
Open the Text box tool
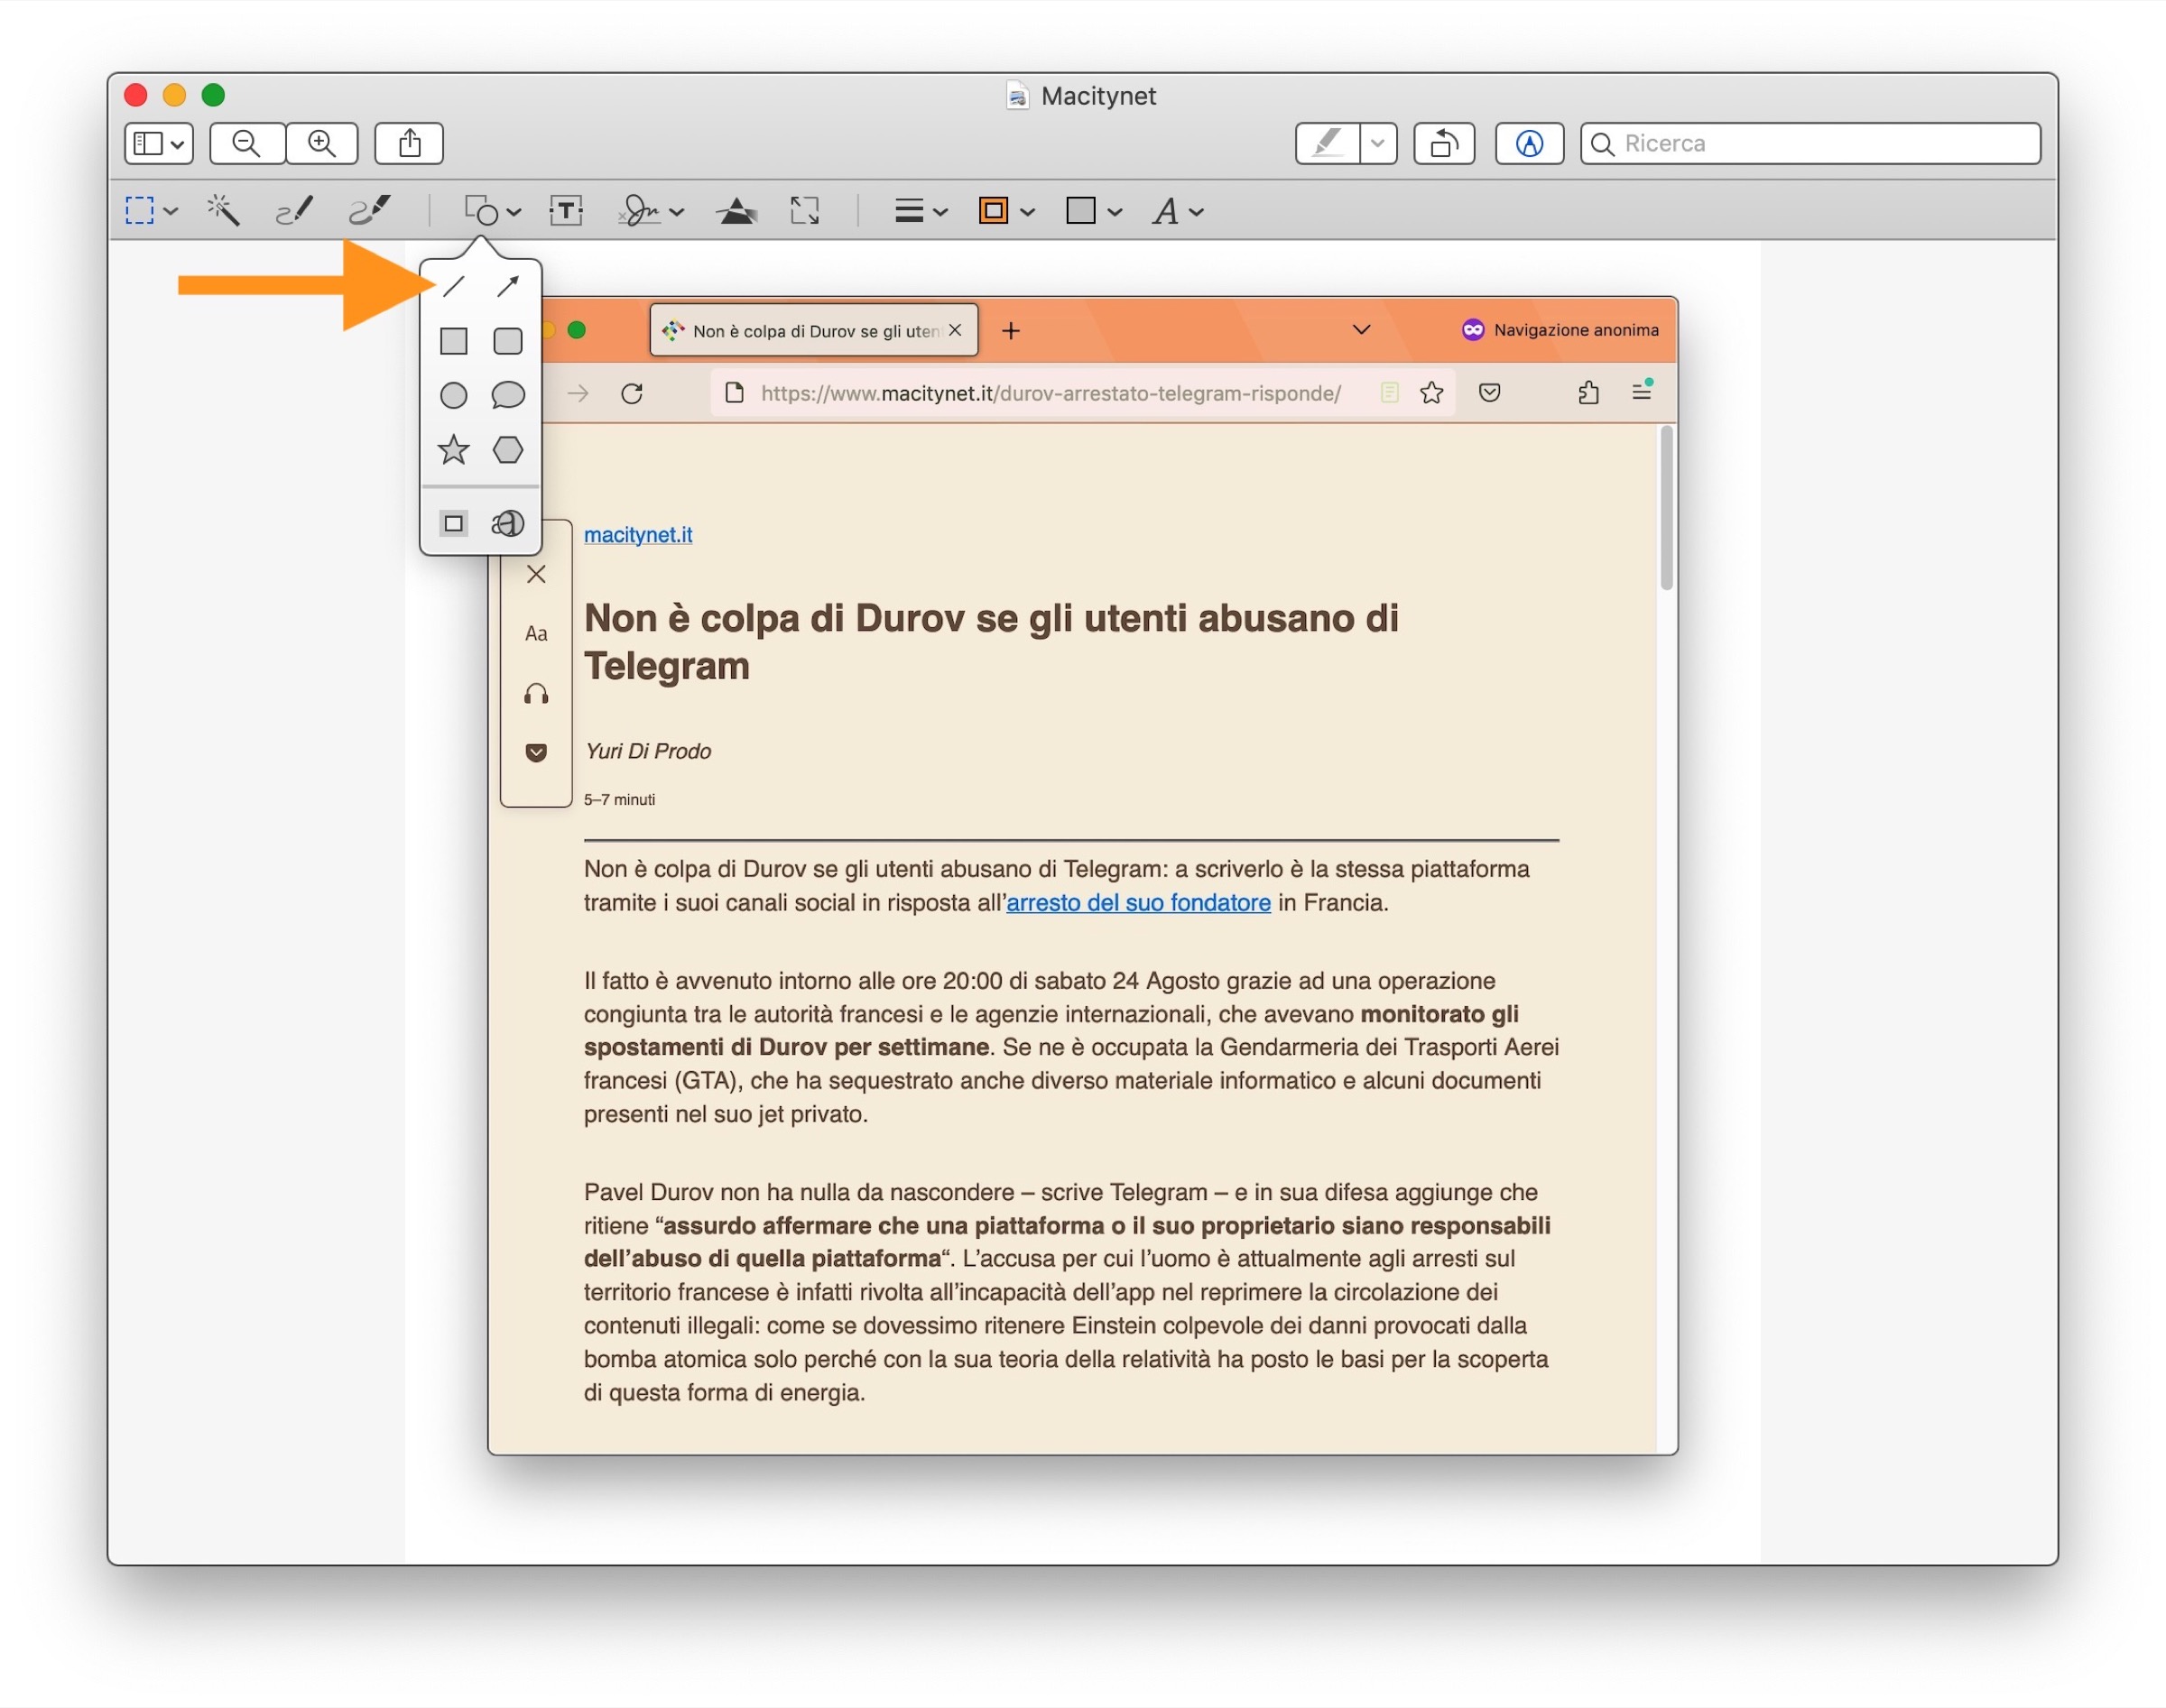tap(566, 211)
